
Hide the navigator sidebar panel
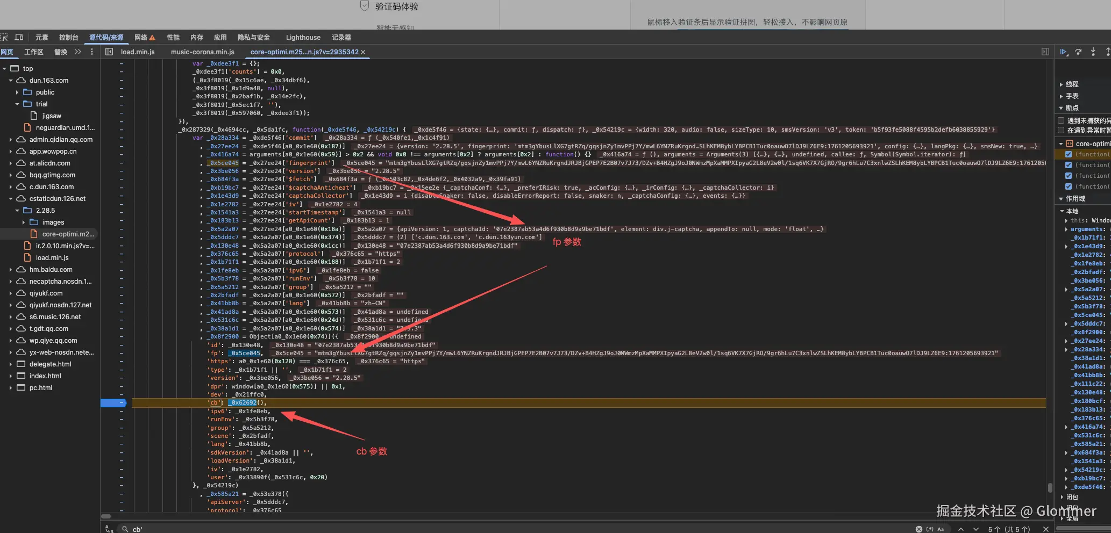pos(109,52)
